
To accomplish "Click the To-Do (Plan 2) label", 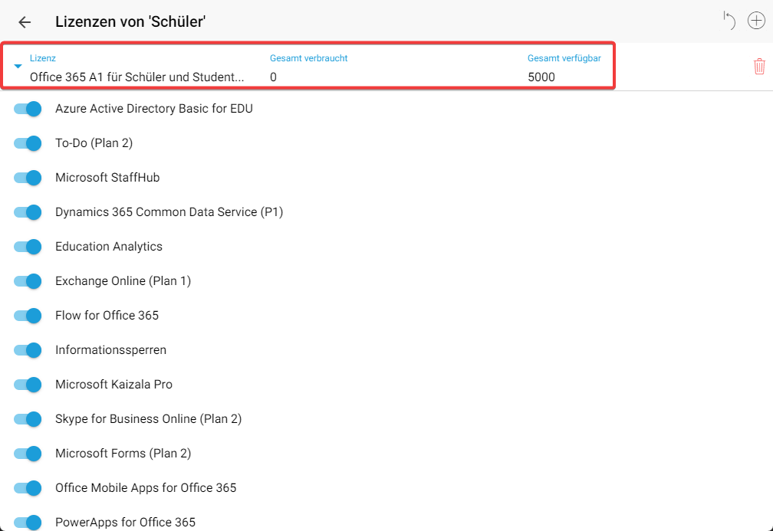I will (x=94, y=143).
